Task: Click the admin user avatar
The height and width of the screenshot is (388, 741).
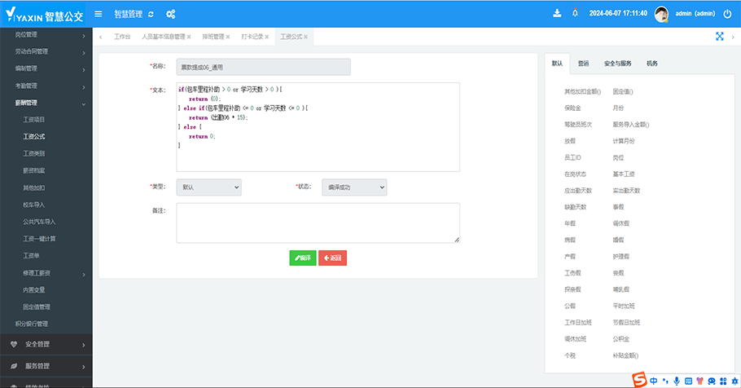Action: (662, 14)
